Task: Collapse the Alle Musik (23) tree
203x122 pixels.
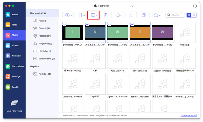Action: click(28, 13)
